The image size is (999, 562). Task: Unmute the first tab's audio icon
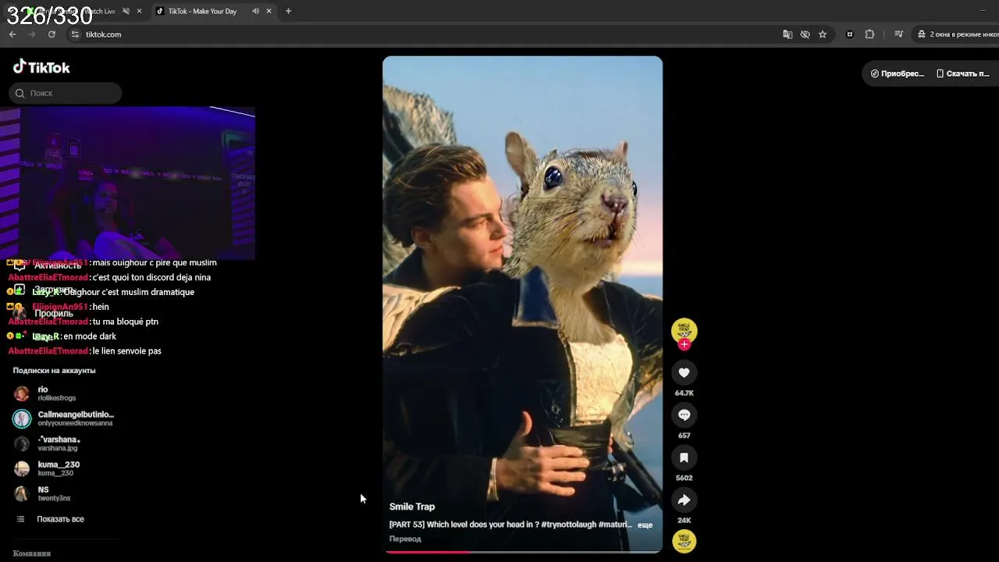coord(126,11)
